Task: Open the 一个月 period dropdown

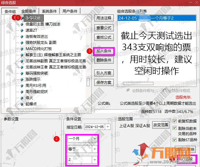Action: click(95, 139)
